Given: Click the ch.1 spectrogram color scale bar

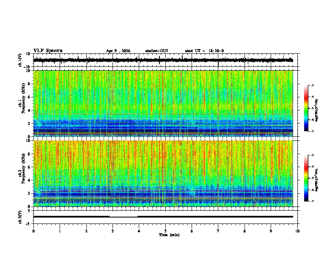Looking at the screenshot, I should click(x=306, y=108).
